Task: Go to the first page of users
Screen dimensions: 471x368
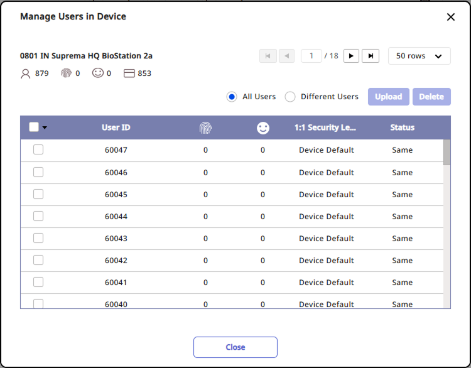Action: click(x=268, y=56)
